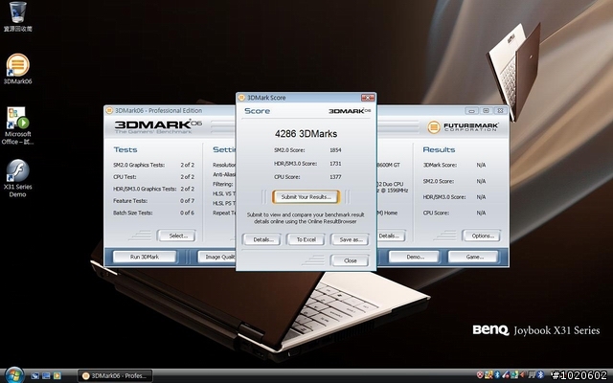This screenshot has width=613, height=383.
Task: Minimize the 3DMark06 main window
Action: 471,111
